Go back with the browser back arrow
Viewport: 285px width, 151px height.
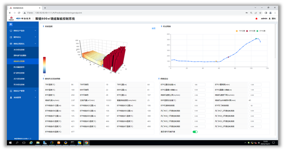(10, 13)
